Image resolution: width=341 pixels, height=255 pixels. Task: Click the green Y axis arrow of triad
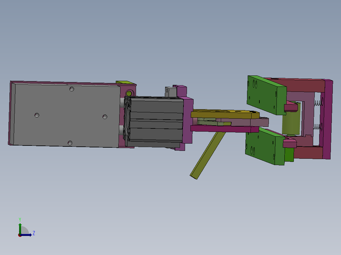tap(20, 228)
